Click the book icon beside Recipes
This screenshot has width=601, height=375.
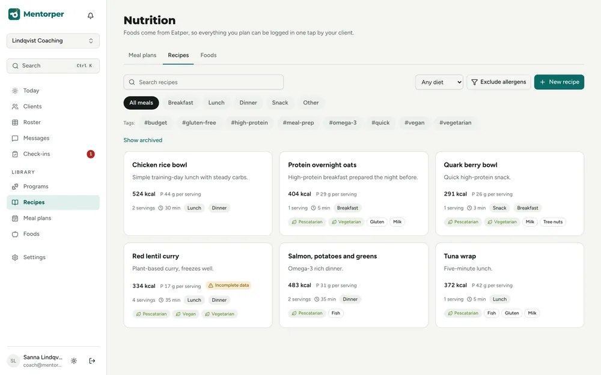pyautogui.click(x=15, y=202)
